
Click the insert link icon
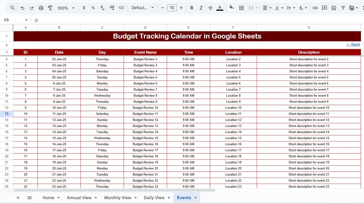(315, 8)
